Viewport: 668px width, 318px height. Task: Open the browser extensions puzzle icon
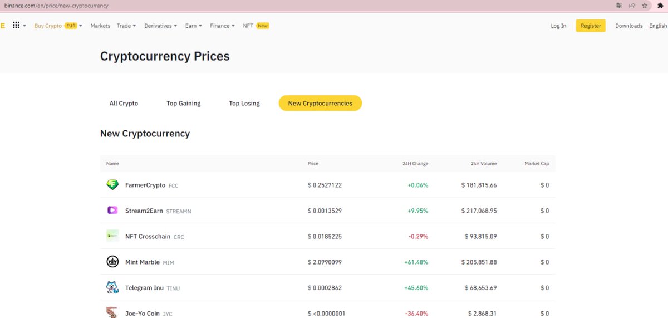pos(660,6)
